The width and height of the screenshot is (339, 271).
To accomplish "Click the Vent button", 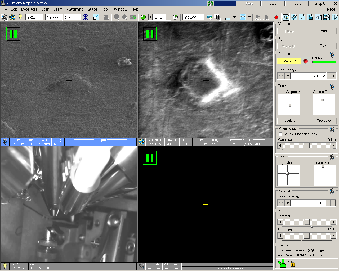I will pyautogui.click(x=324, y=31).
